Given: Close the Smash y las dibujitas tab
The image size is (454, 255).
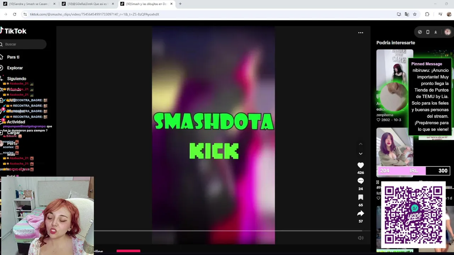Looking at the screenshot, I should point(171,4).
